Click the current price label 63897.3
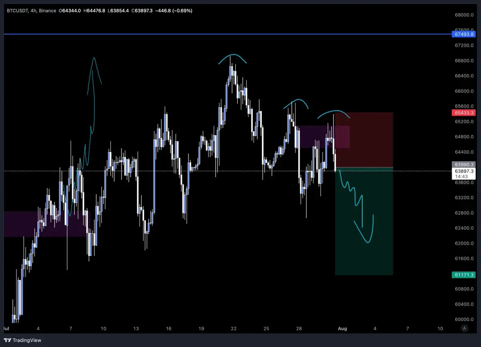 465,171
